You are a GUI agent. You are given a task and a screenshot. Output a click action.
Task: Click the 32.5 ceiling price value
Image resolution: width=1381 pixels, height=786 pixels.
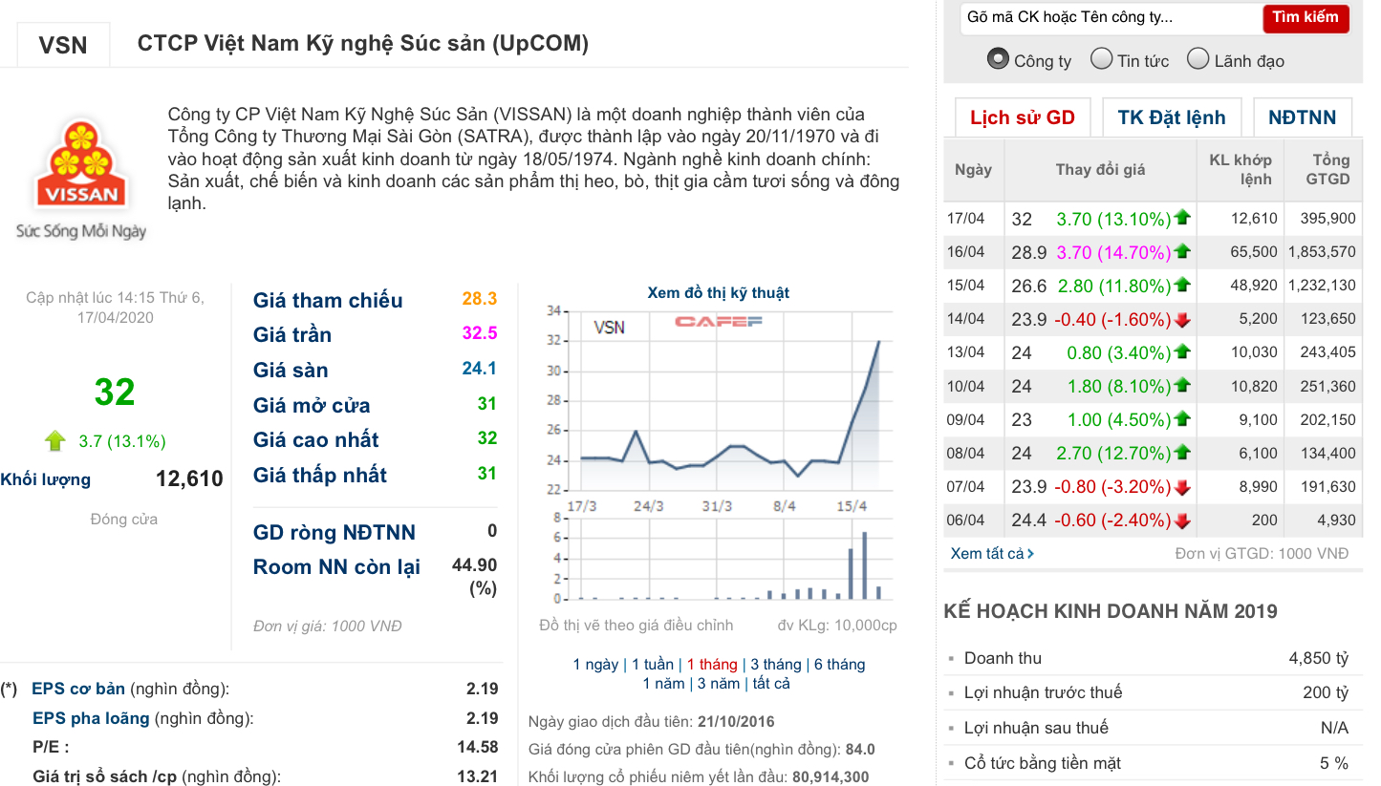tap(480, 333)
